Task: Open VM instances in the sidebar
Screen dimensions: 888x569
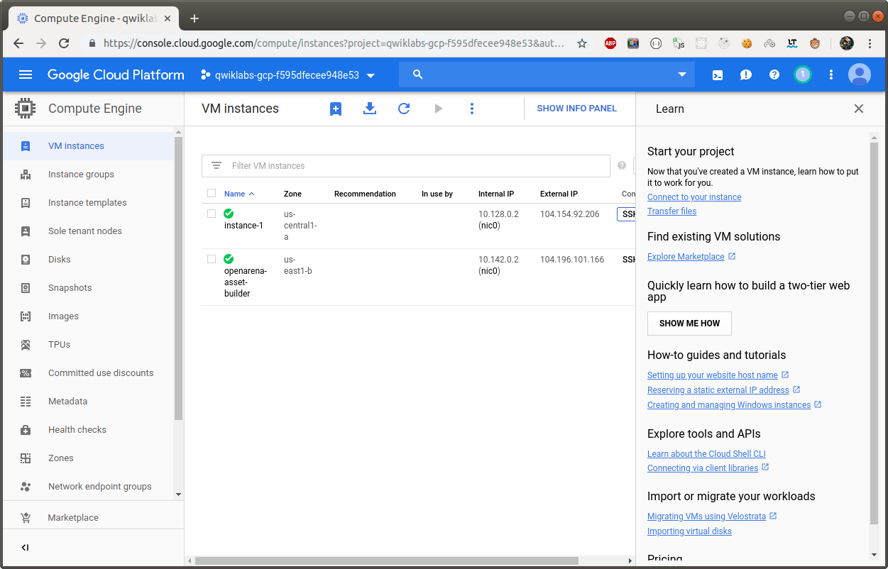Action: coord(89,146)
